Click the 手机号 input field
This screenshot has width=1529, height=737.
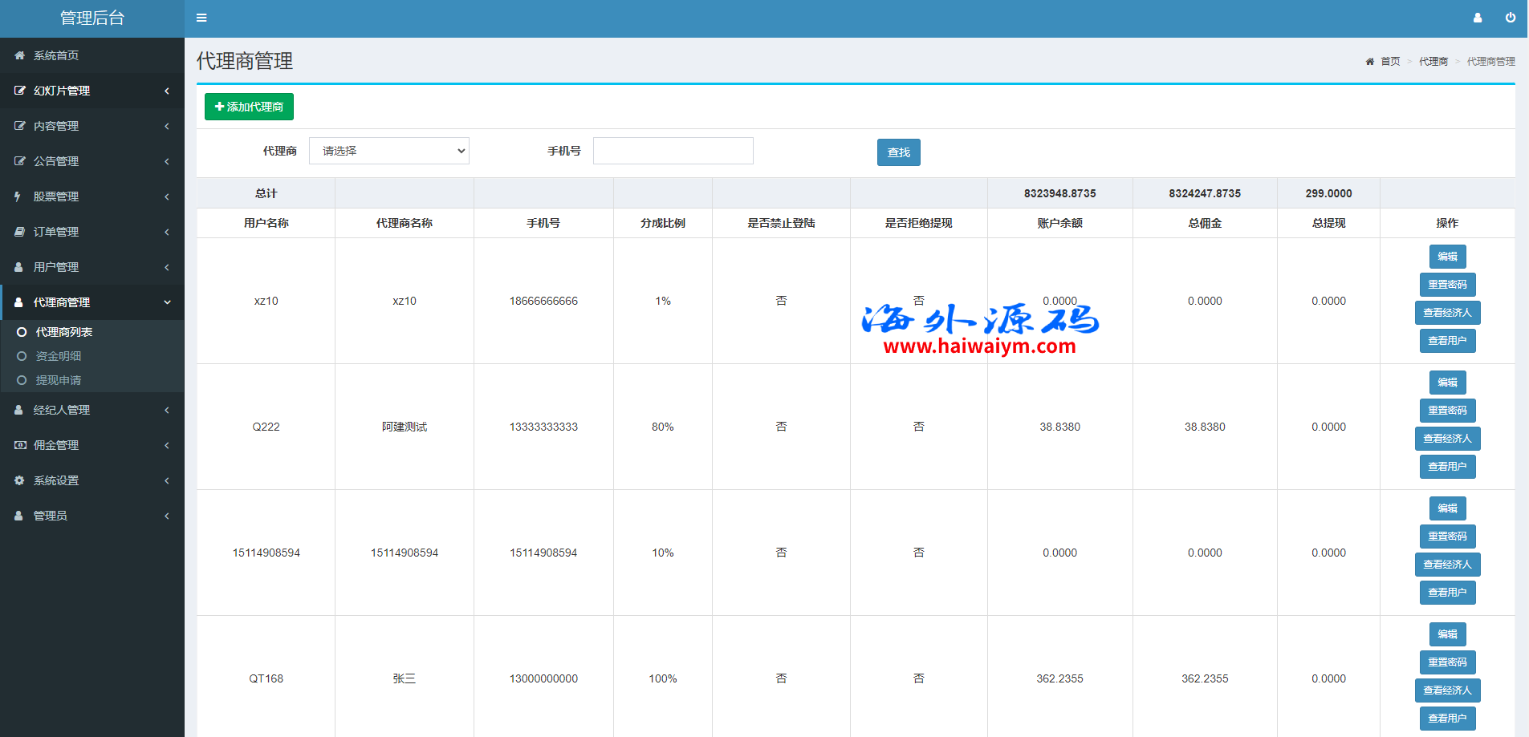coord(673,151)
